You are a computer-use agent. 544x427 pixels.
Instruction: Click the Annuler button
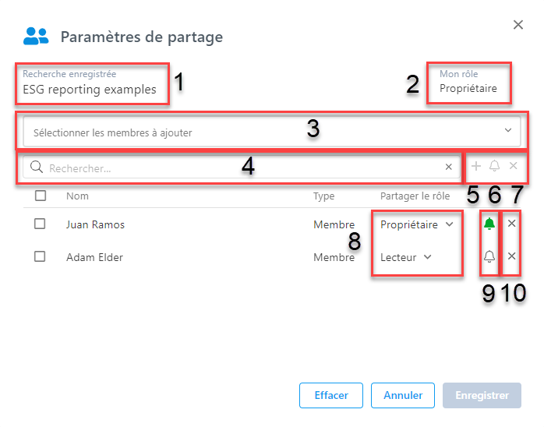pos(403,395)
